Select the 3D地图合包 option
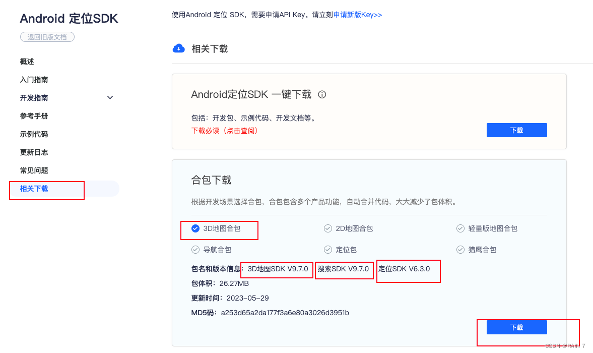Viewport: 593px width, 353px height. [x=216, y=228]
